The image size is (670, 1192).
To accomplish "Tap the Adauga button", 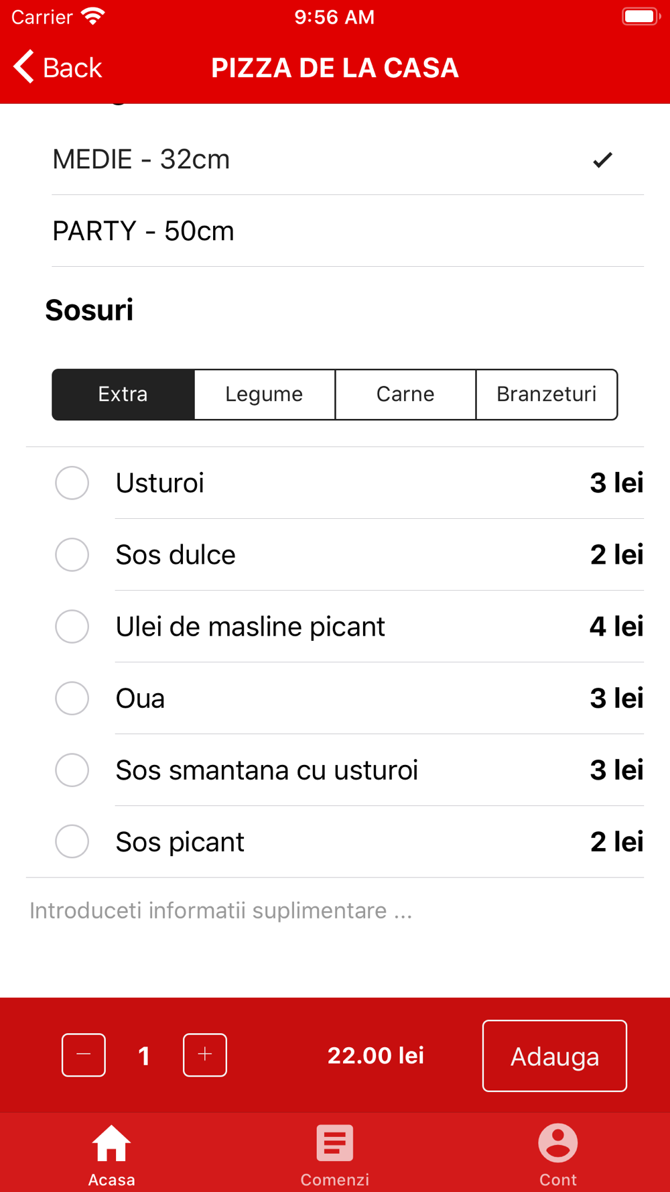I will point(555,1056).
